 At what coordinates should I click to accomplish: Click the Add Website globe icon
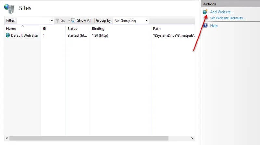(x=205, y=12)
